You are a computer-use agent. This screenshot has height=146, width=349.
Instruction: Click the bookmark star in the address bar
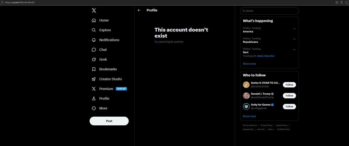(x=347, y=2)
